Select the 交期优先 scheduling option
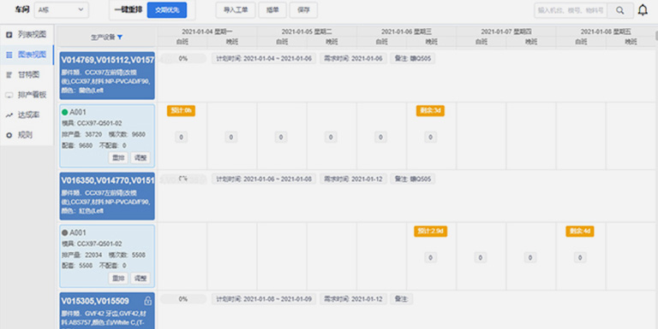Screen dimensions: 658x329 click(167, 10)
